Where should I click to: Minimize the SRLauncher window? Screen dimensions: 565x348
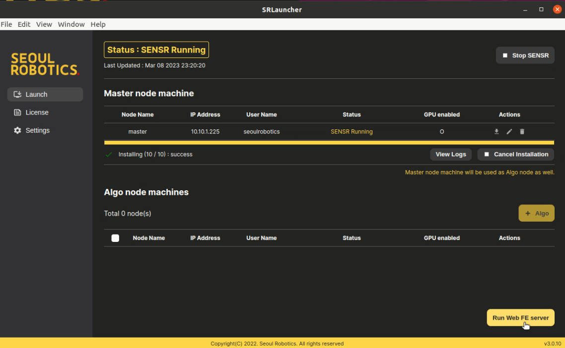[525, 10]
